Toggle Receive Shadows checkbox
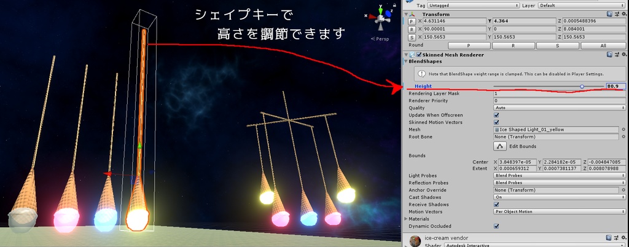The width and height of the screenshot is (629, 247). [496, 205]
